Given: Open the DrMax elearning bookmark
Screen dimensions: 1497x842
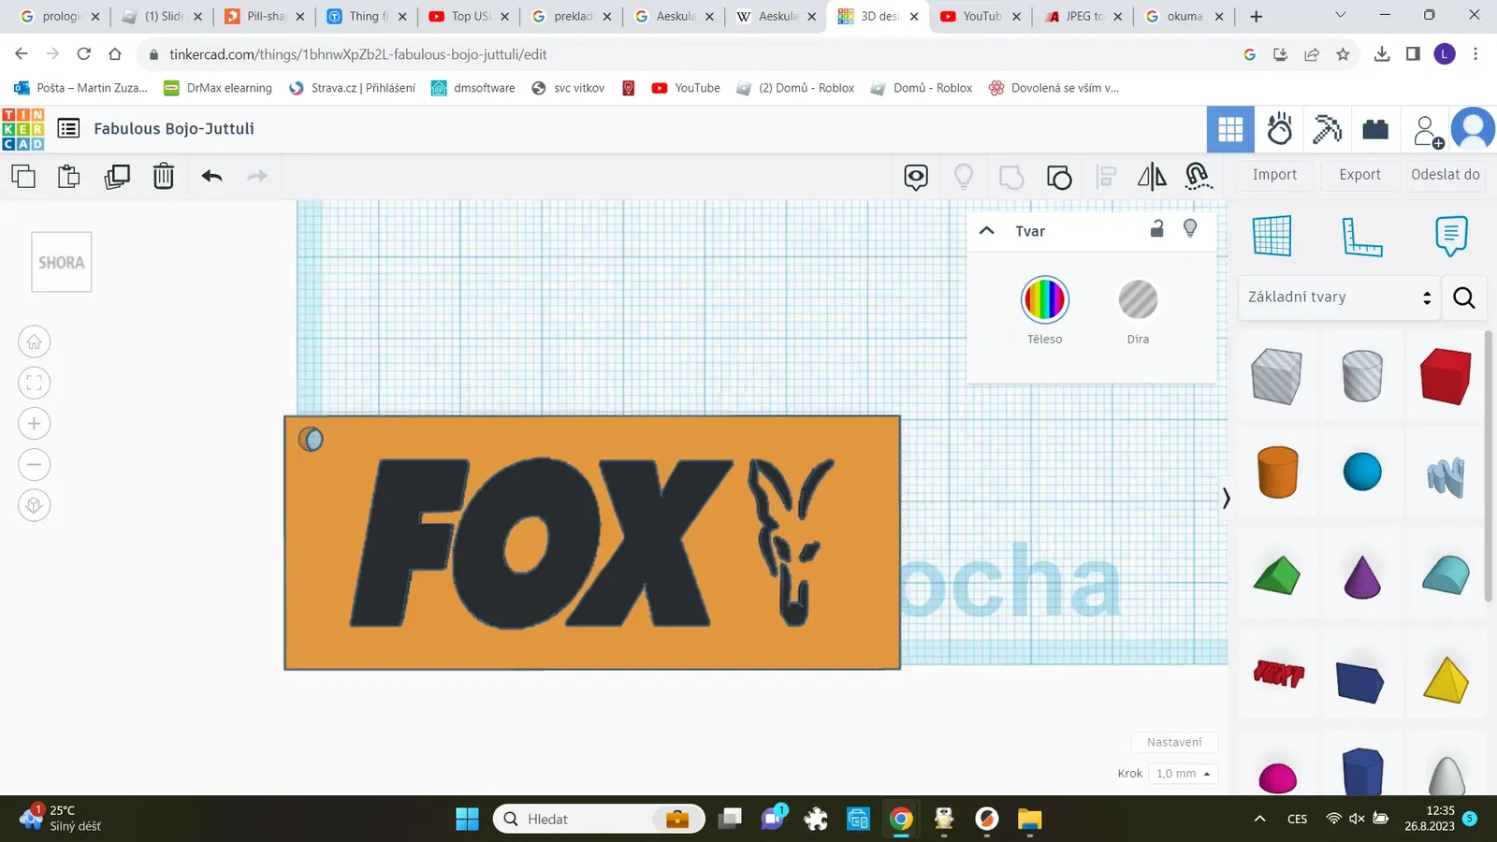Looking at the screenshot, I should (218, 88).
